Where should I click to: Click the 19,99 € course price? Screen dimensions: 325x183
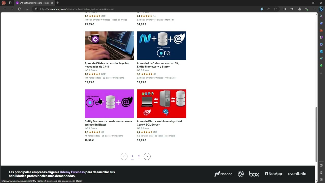pos(89,140)
